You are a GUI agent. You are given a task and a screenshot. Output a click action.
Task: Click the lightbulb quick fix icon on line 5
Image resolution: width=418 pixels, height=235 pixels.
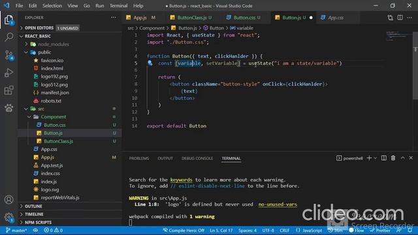point(150,63)
